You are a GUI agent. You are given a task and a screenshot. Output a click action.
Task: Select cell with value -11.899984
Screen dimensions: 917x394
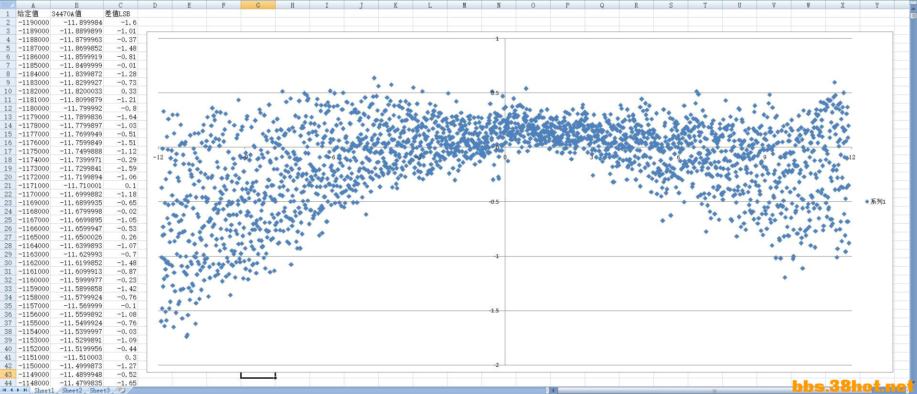click(76, 22)
